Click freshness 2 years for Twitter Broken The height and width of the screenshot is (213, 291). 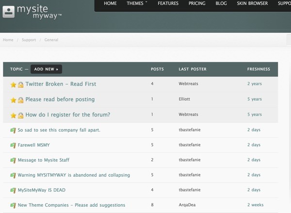tap(255, 84)
